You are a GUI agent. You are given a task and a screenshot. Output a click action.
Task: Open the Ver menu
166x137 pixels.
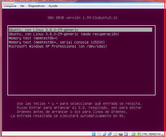point(22,6)
